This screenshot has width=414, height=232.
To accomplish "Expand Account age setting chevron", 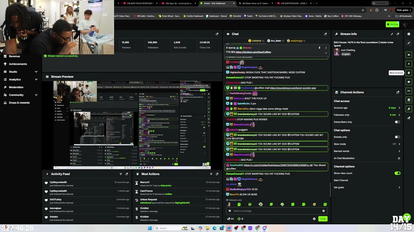I will click(x=399, y=108).
